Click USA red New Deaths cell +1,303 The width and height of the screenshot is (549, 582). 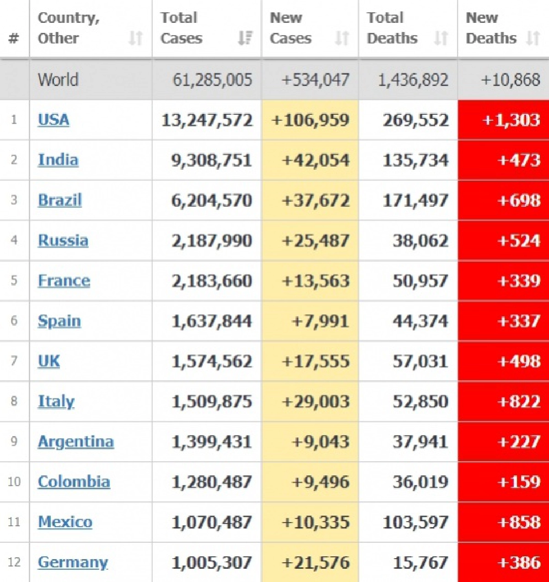coord(503,120)
